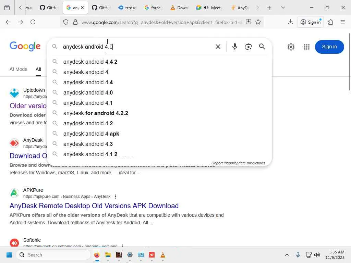Open the AnyDesk red icon in taskbar
Viewport: 351px width, 263px height.
pyautogui.click(x=152, y=255)
